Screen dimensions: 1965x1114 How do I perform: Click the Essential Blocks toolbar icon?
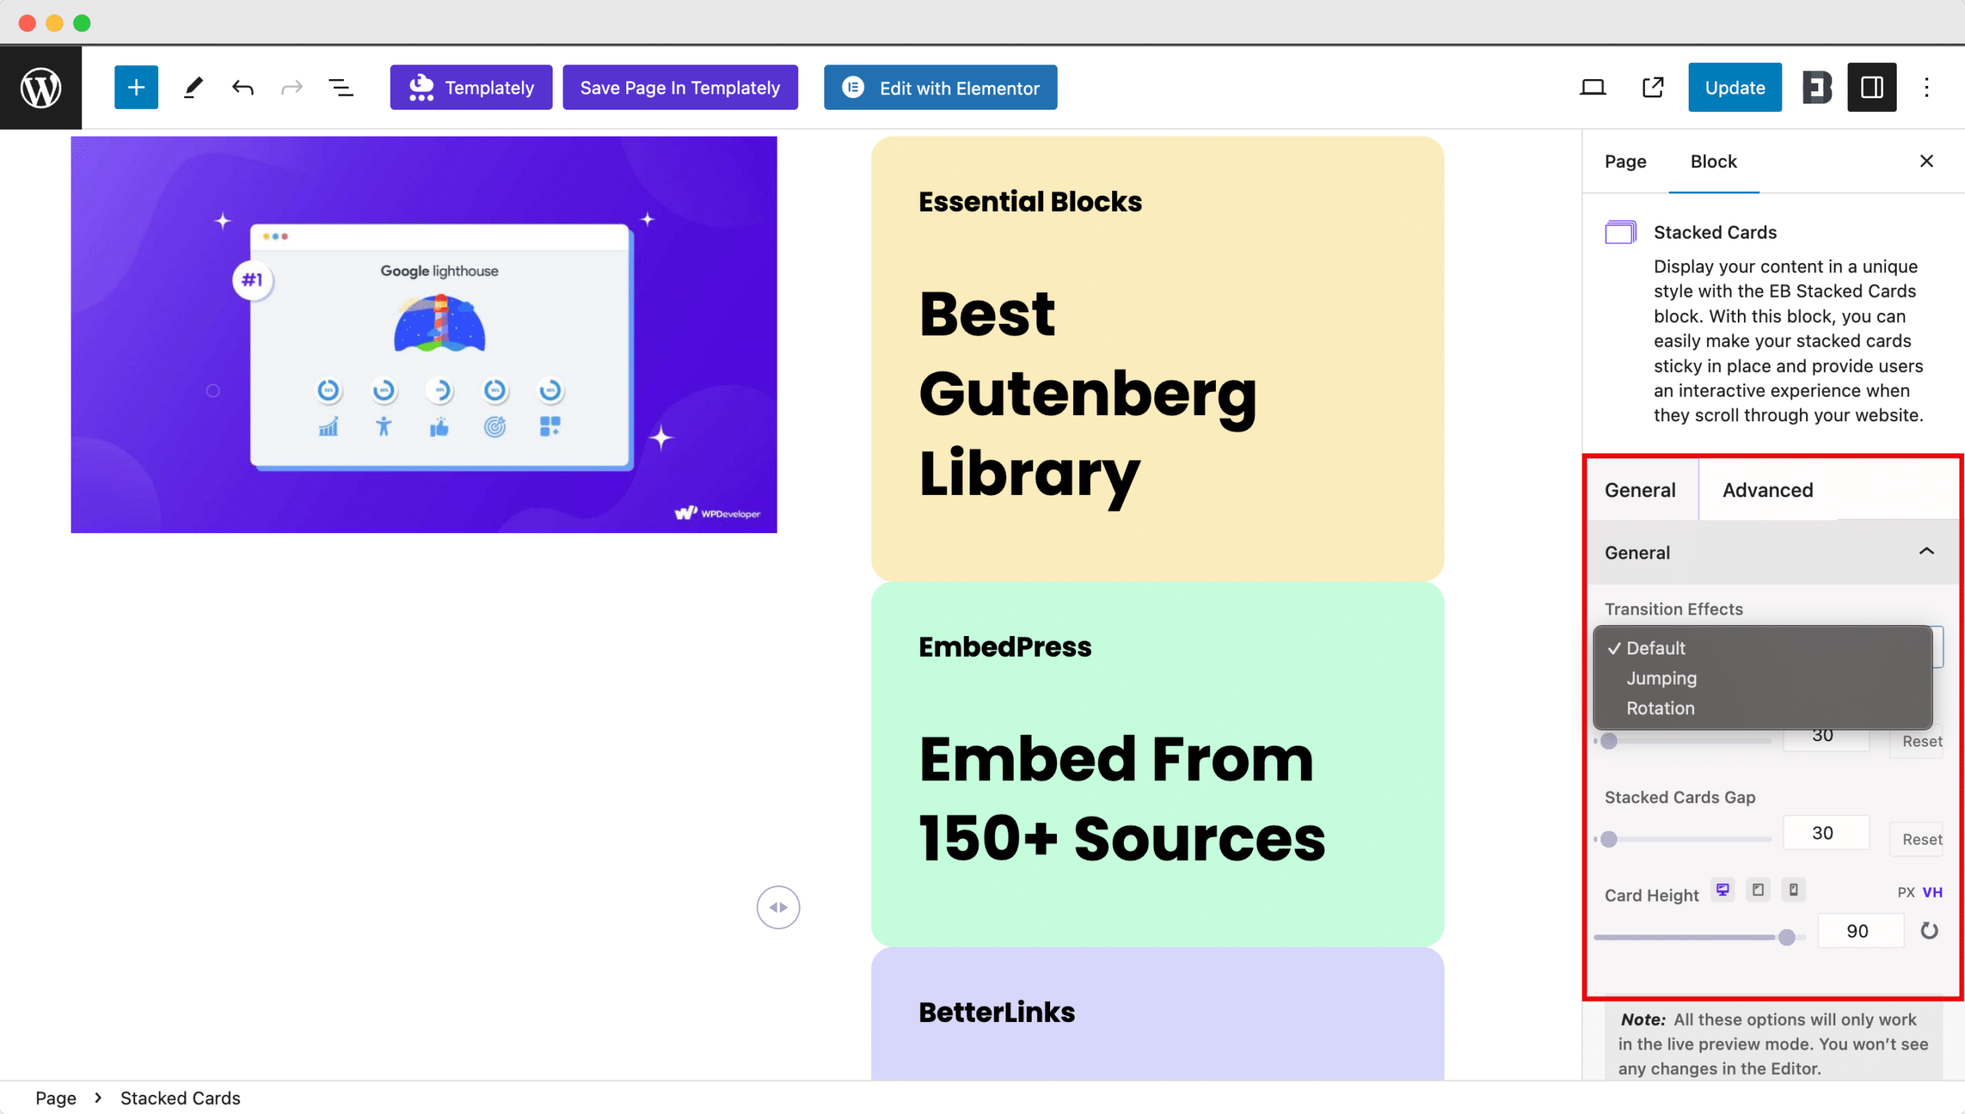pos(1817,87)
